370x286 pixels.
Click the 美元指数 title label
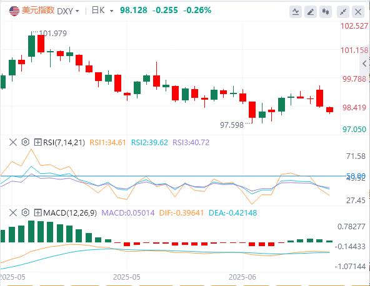pyautogui.click(x=38, y=11)
